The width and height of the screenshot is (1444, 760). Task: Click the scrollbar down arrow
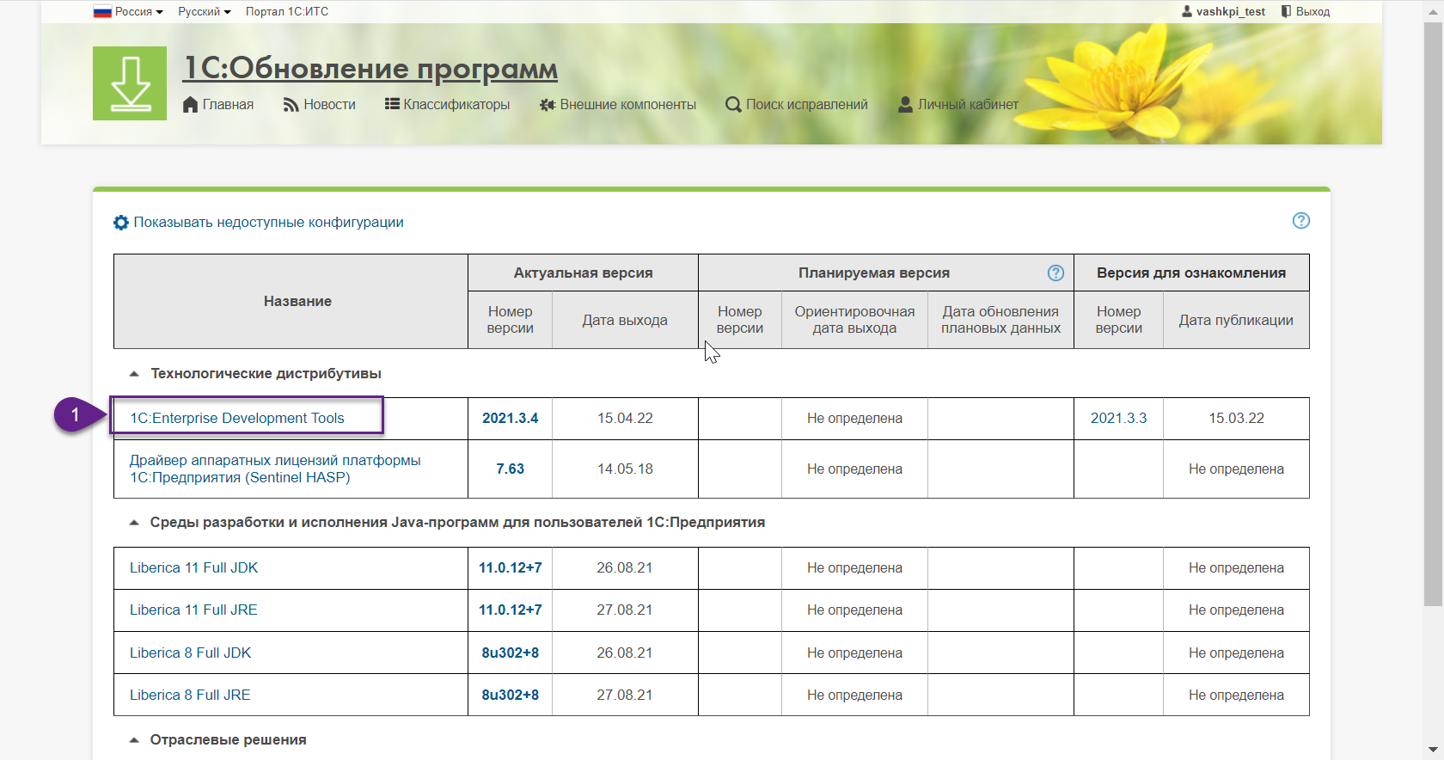[1434, 750]
